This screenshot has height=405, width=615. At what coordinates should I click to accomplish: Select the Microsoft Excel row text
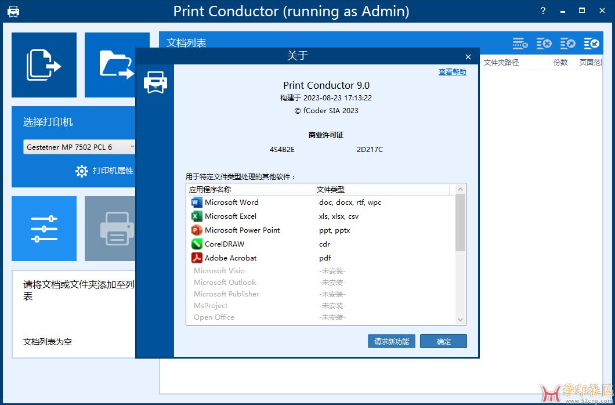(230, 216)
